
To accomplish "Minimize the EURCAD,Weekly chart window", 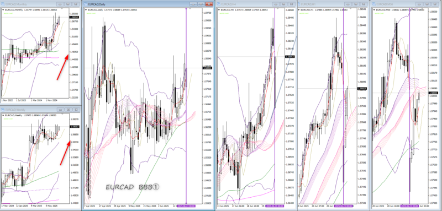I will tap(60, 110).
